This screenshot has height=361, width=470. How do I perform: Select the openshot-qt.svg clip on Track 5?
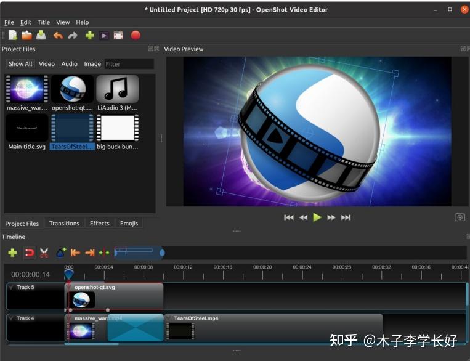(x=114, y=296)
